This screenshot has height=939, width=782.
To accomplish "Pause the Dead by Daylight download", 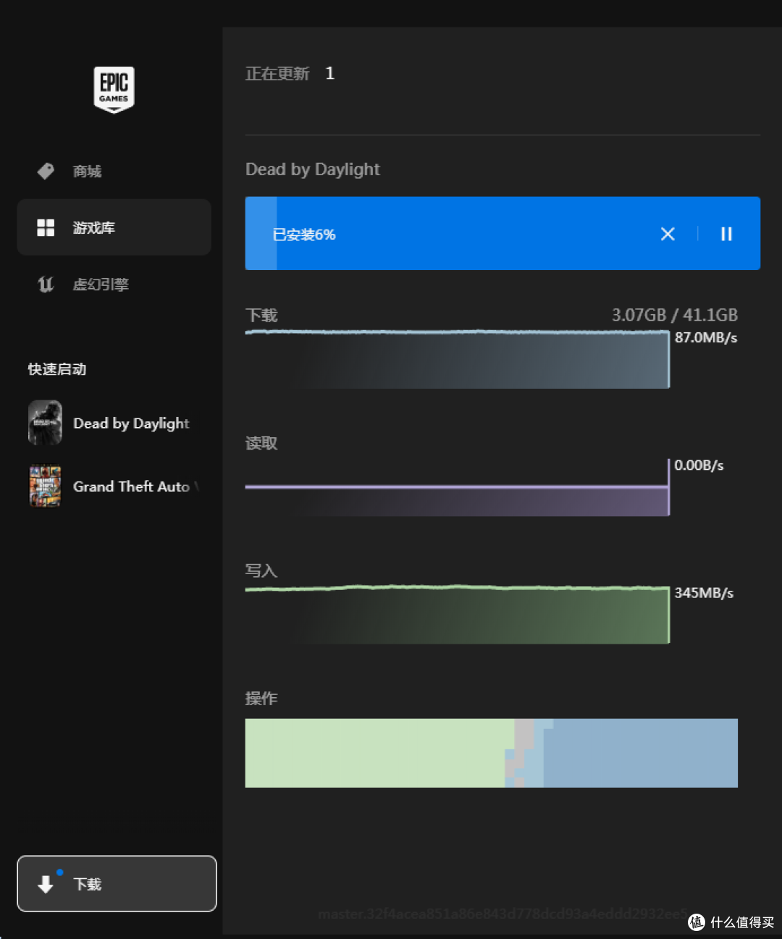I will [726, 234].
